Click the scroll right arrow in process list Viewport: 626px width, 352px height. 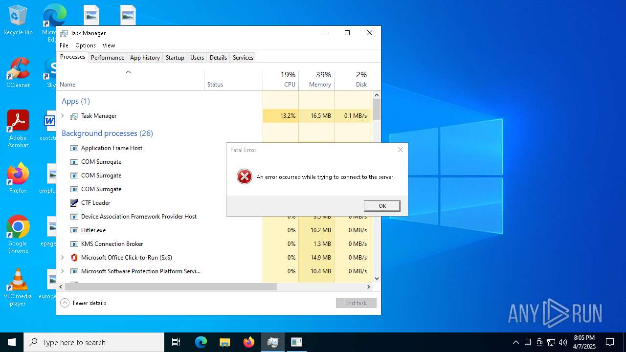[369, 287]
